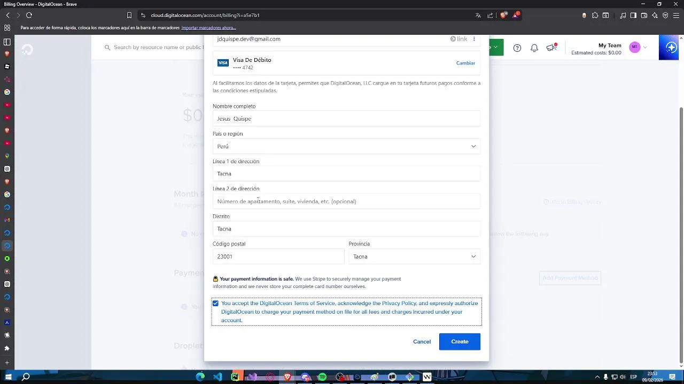The height and width of the screenshot is (384, 684).
Task: Toggle the Brave sidebar panel icon
Action: (x=634, y=15)
